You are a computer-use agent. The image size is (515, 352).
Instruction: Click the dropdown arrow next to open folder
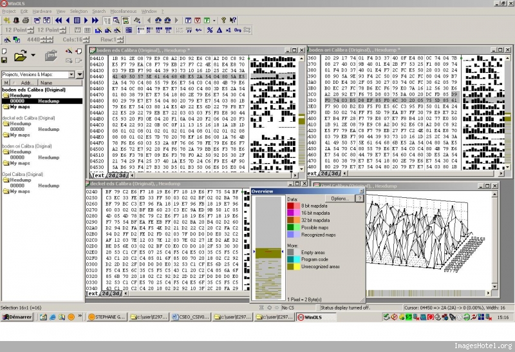(x=33, y=55)
